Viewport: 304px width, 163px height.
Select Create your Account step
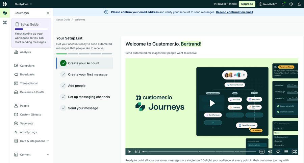click(85, 63)
